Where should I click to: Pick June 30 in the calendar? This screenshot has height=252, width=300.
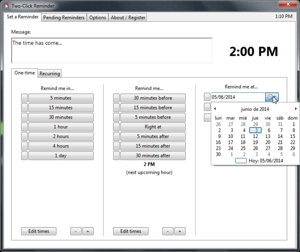click(218, 154)
